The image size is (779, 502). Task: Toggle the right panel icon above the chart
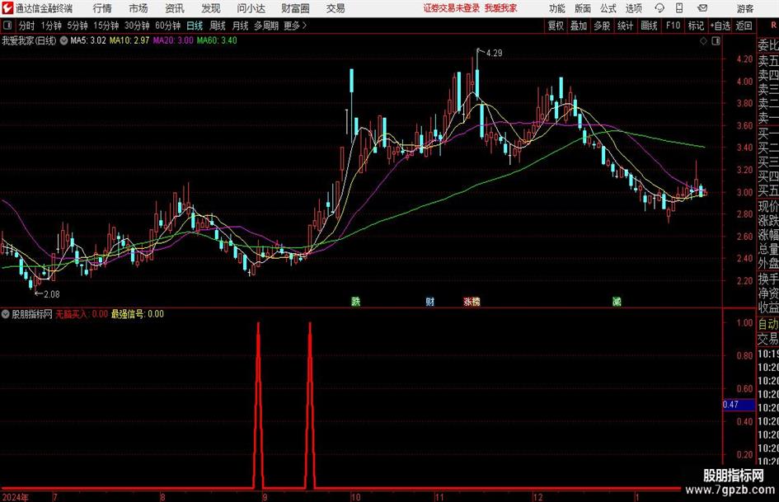[716, 41]
